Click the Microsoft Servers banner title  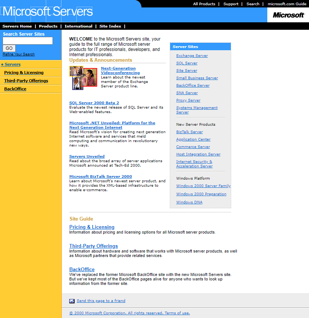48,12
